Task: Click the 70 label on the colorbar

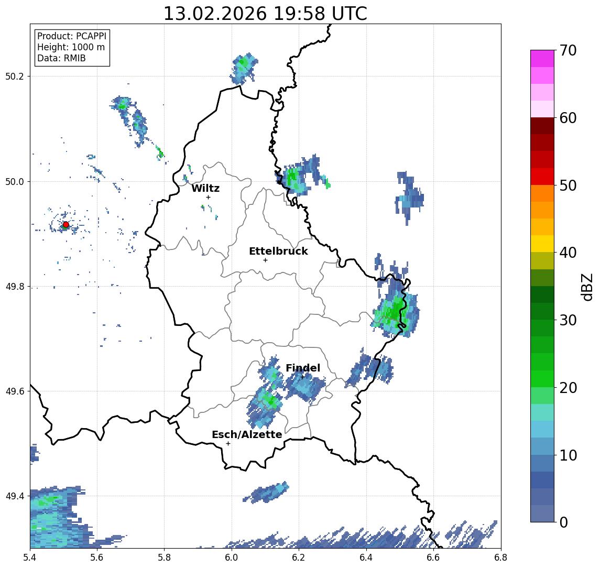Action: coord(568,50)
